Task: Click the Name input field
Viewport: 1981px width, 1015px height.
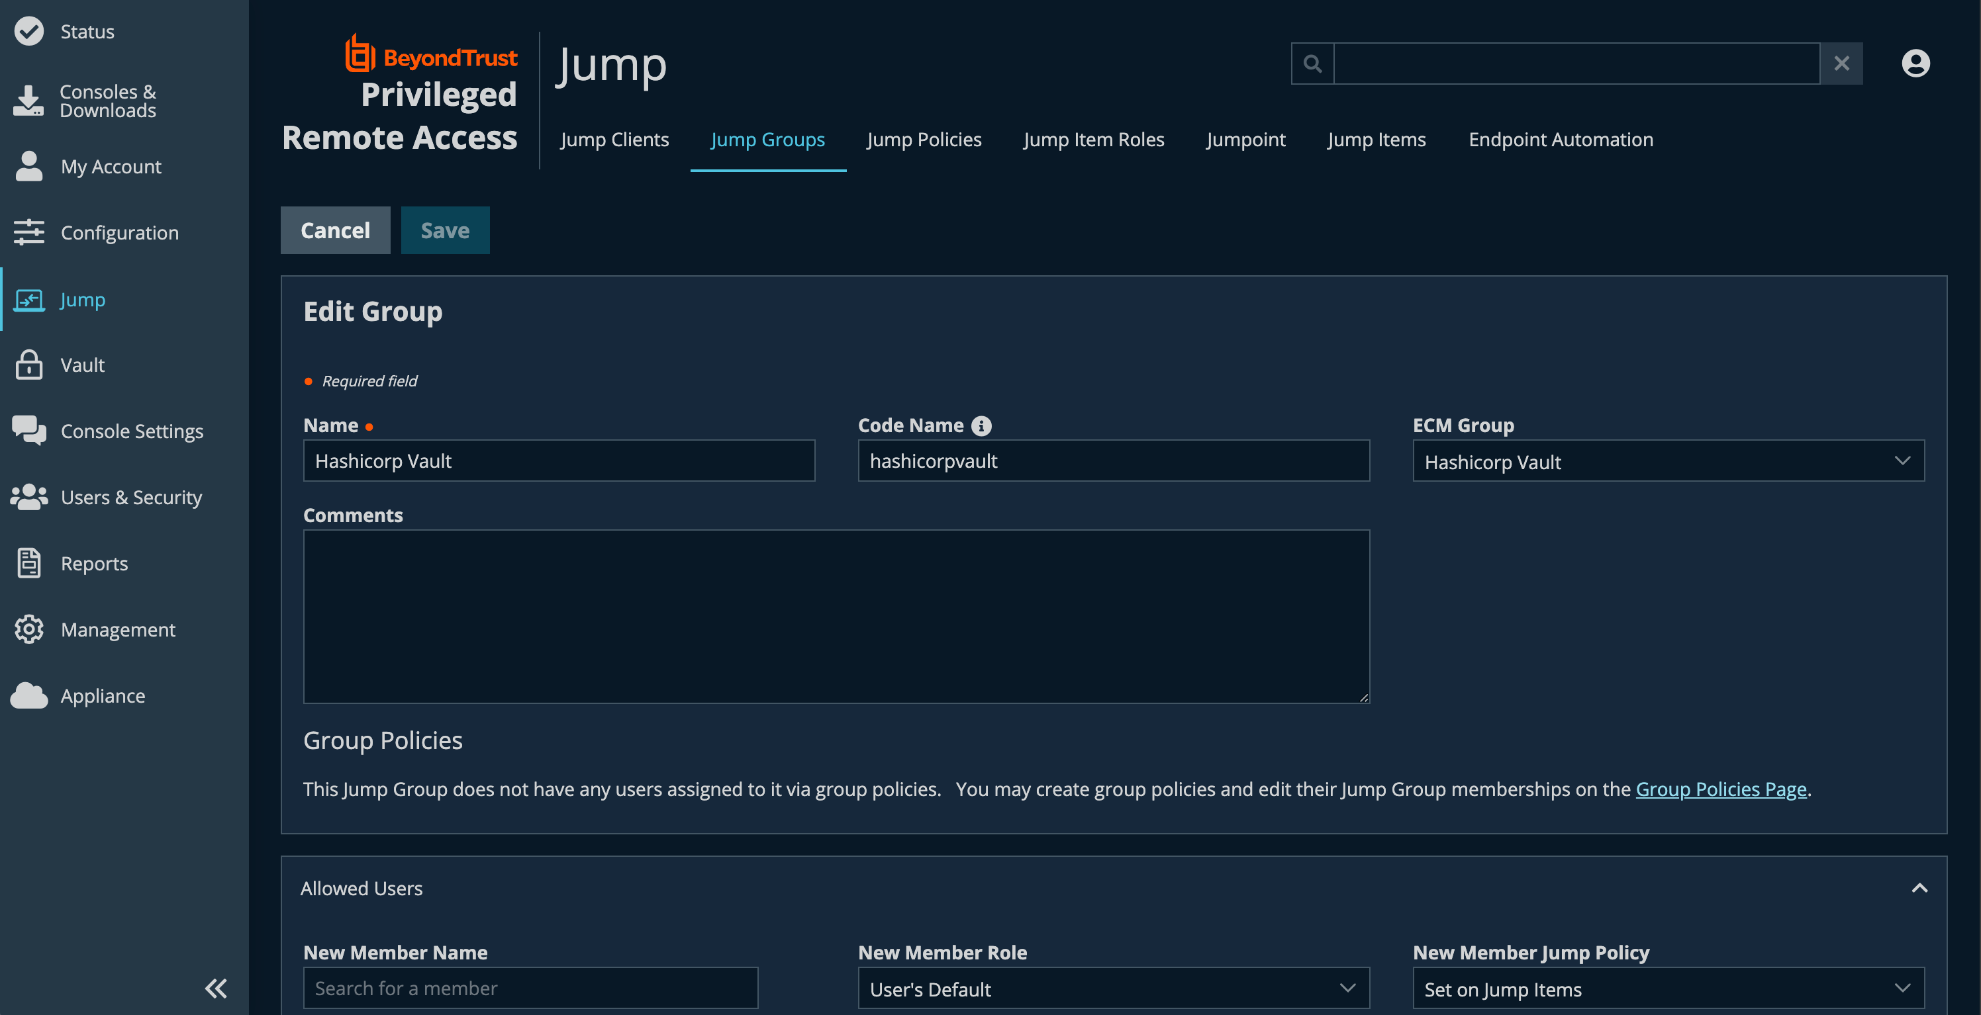Action: (559, 461)
